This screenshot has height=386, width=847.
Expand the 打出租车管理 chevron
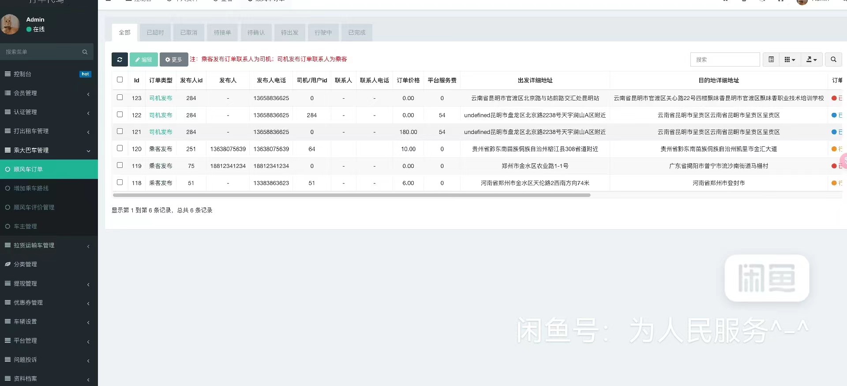click(x=88, y=132)
